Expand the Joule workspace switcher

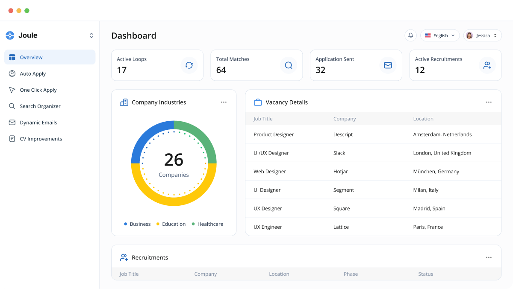pos(91,35)
